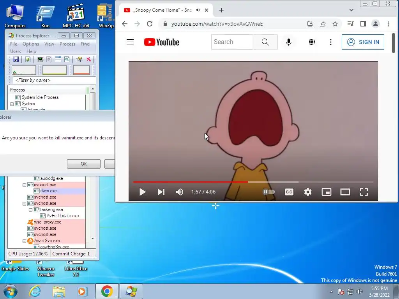Click the YouTube search magnifier button
The height and width of the screenshot is (299, 399).
tap(265, 42)
